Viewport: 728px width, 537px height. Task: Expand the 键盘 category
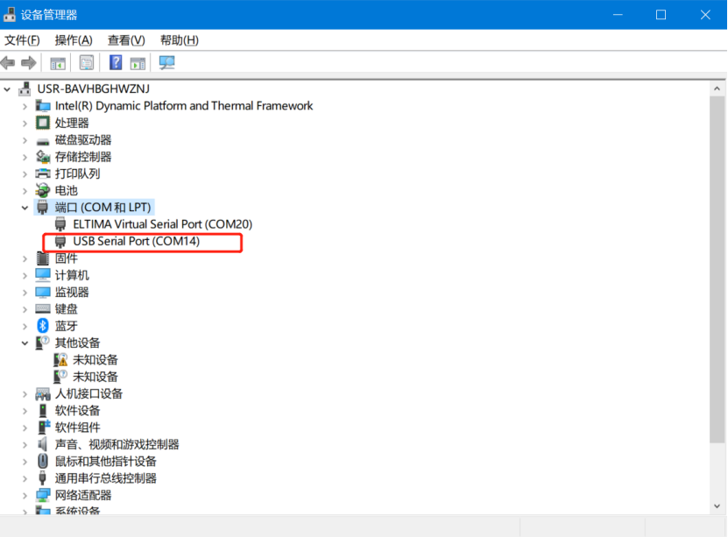coord(25,309)
